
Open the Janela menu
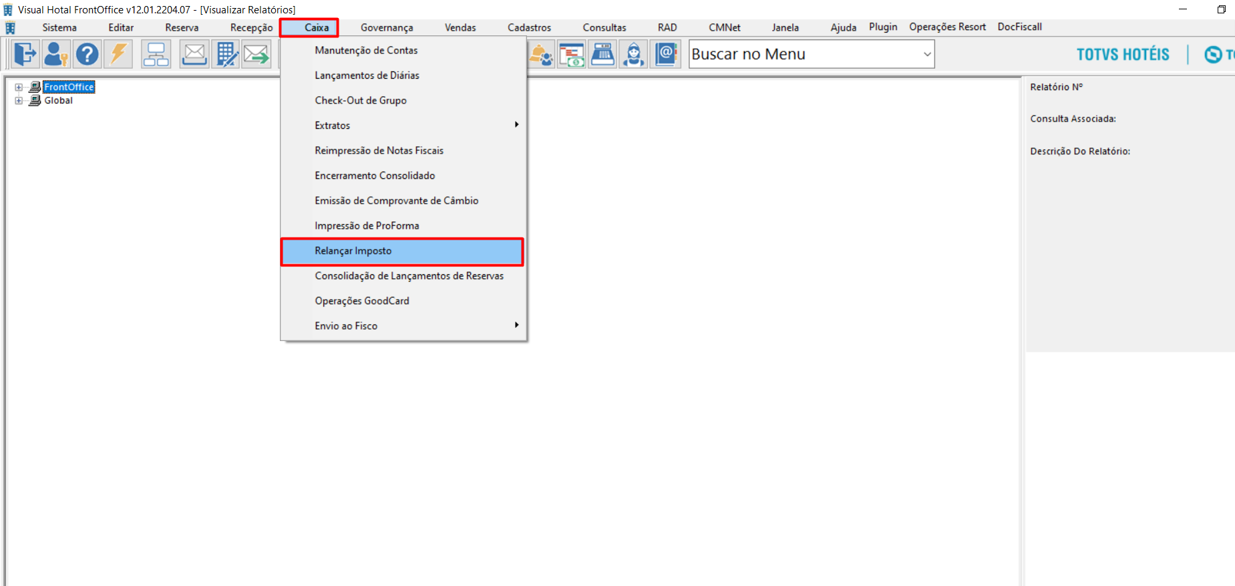(x=785, y=27)
